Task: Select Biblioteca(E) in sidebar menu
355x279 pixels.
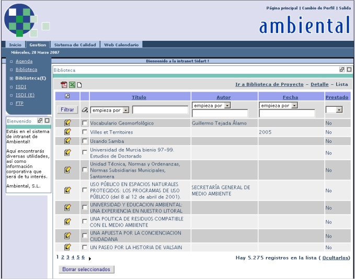Action: pos(30,78)
